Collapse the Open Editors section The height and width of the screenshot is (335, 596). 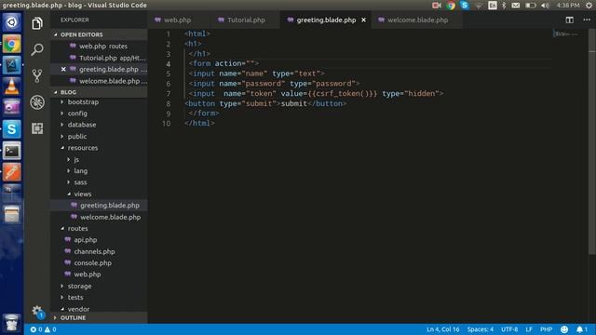99,34
